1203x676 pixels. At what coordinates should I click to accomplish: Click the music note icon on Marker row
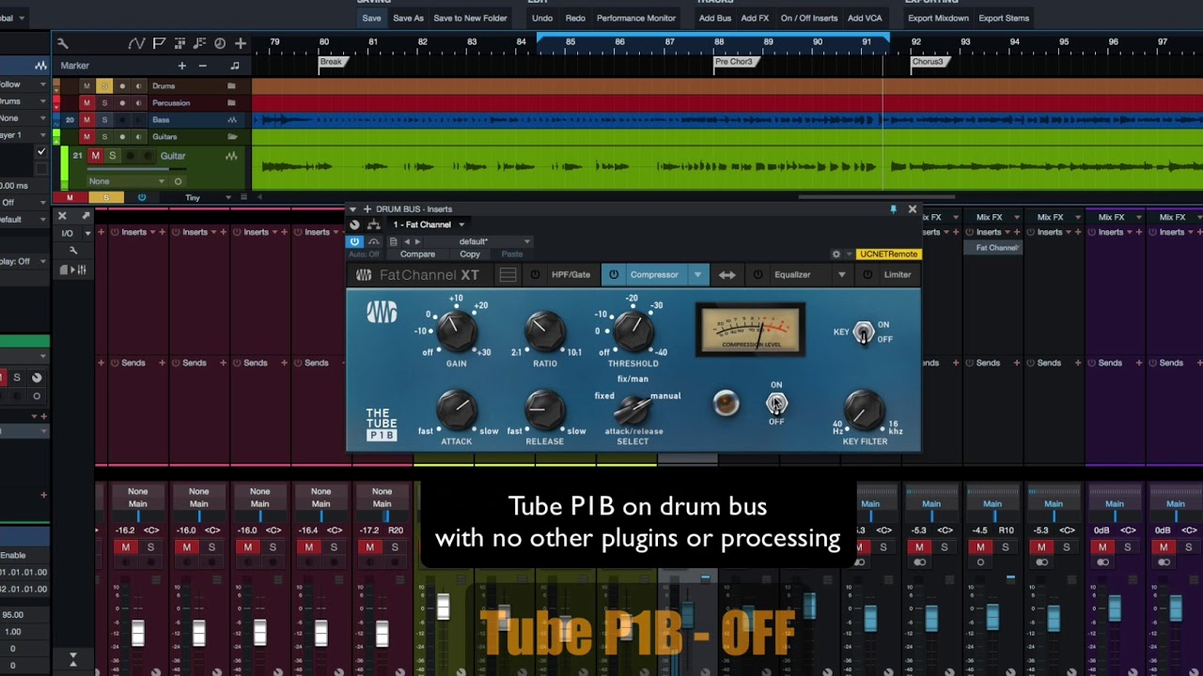(235, 66)
